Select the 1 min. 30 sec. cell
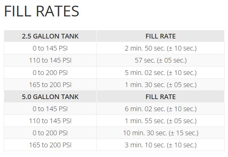 coord(160,85)
